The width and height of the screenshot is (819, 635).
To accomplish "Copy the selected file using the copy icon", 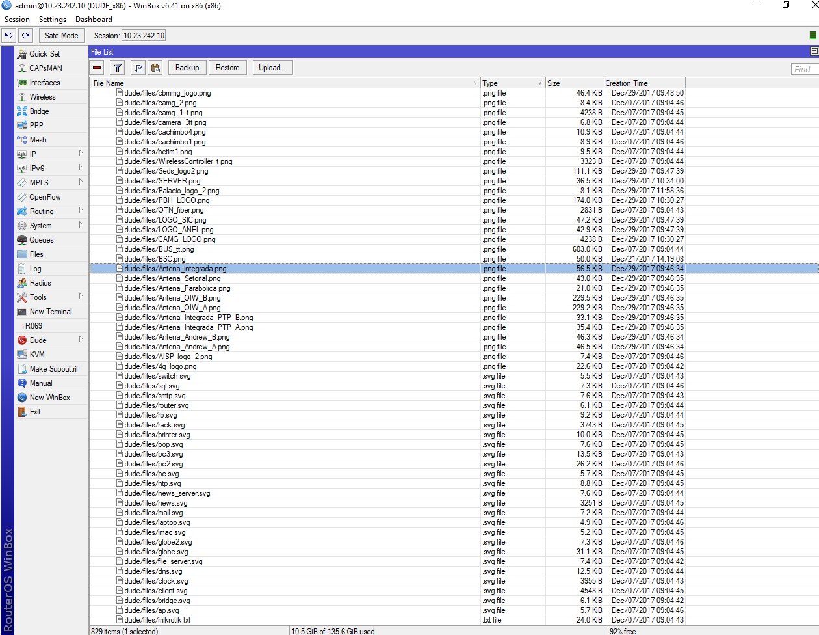I will 138,67.
